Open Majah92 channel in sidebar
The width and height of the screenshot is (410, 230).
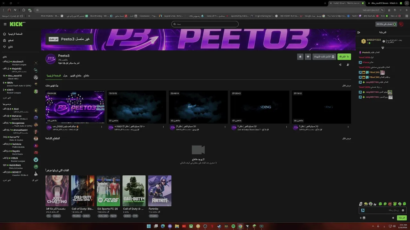tap(20, 70)
